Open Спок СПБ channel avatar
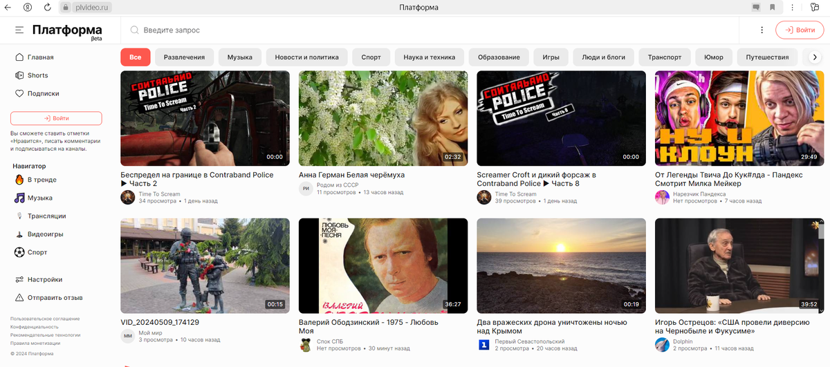Viewport: 830px width, 367px height. [x=306, y=345]
